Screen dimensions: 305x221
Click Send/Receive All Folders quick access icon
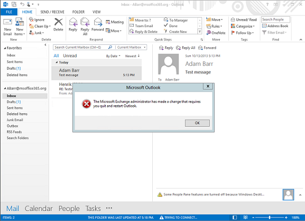point(14,4)
